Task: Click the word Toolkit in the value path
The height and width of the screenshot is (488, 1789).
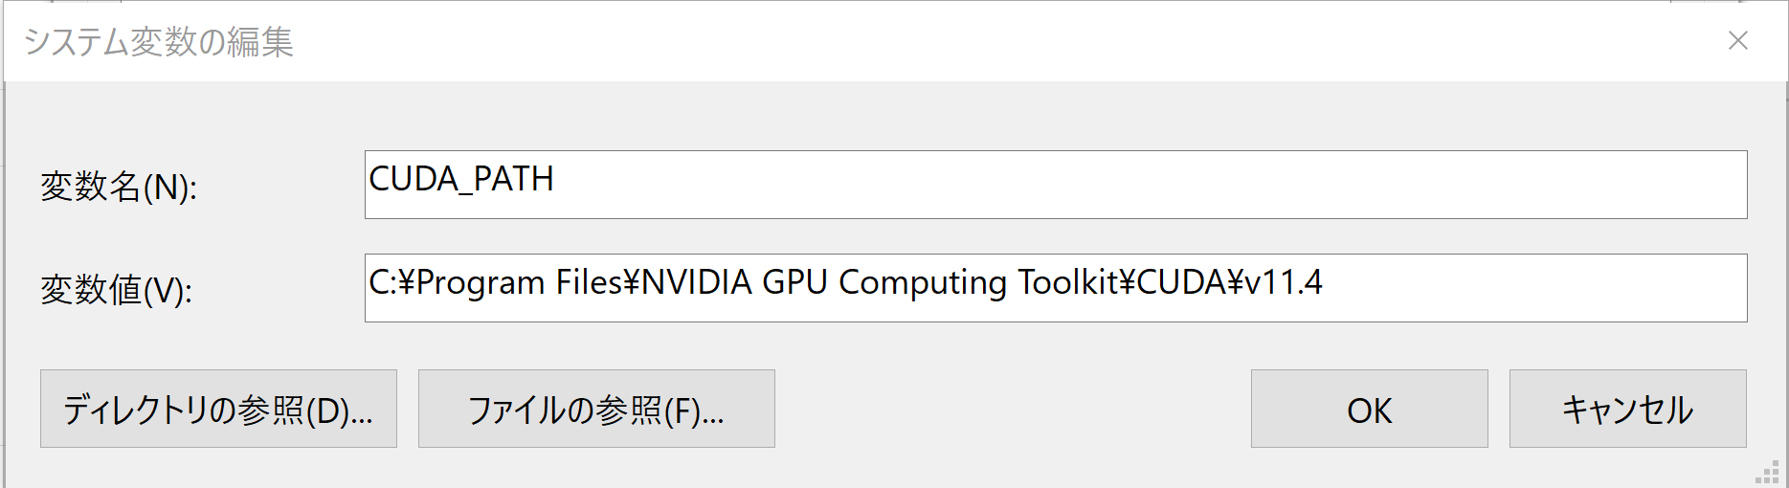Action: 1068,282
